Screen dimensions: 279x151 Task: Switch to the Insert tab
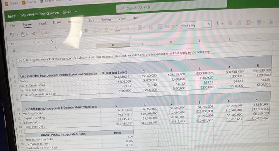pyautogui.click(x=42, y=23)
